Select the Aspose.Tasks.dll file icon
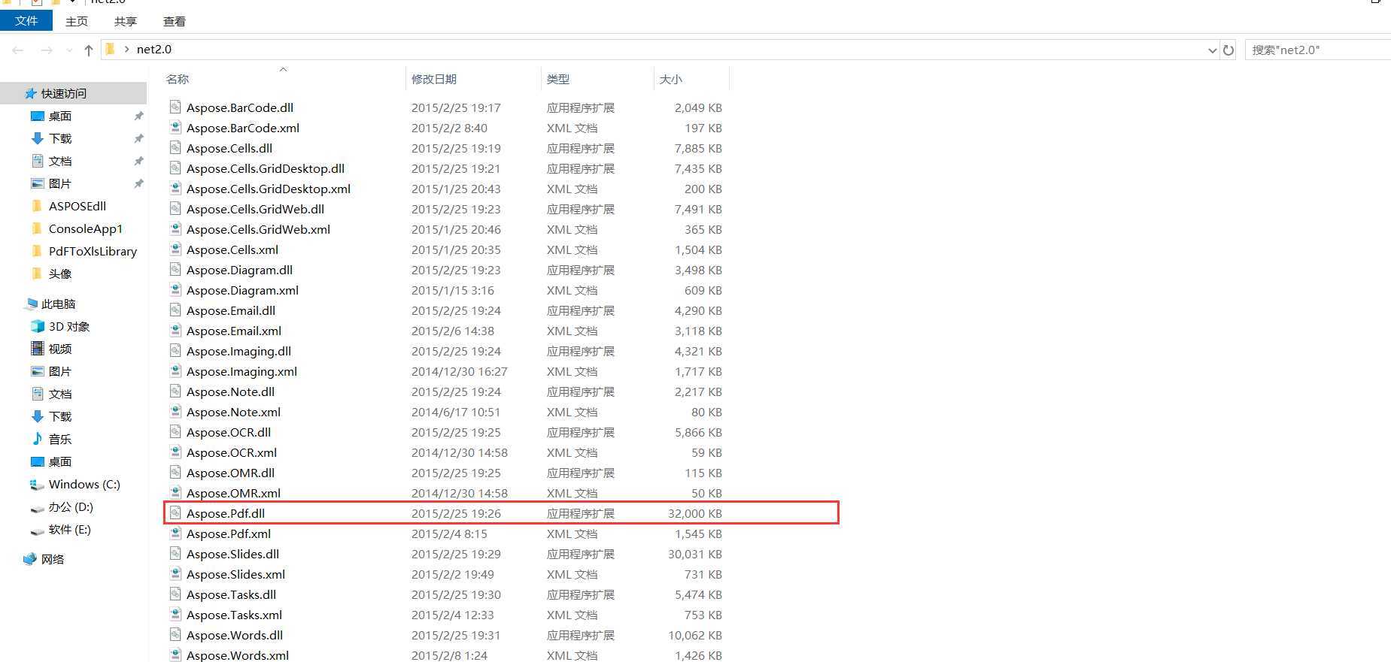Image resolution: width=1391 pixels, height=662 pixels. coord(175,594)
